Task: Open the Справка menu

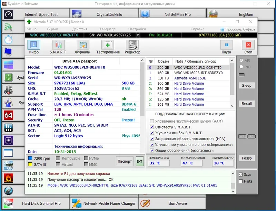Action: [x=197, y=29]
